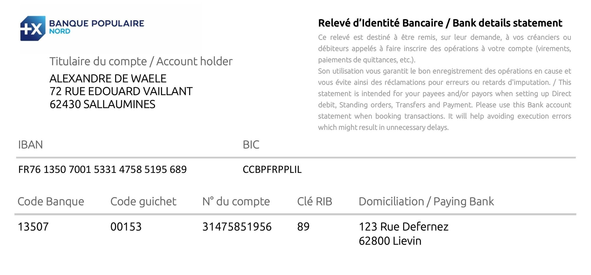Image resolution: width=591 pixels, height=275 pixels.
Task: Click the Code Banque header
Action: pyautogui.click(x=51, y=202)
